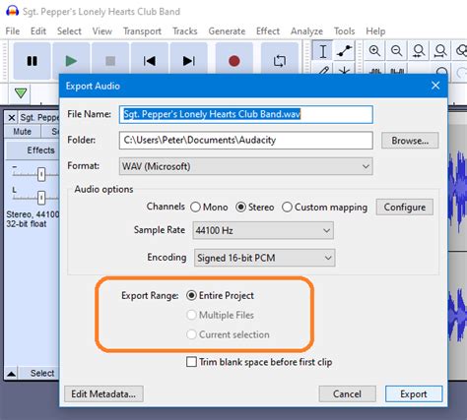
Task: Open the View menu
Action: point(102,31)
